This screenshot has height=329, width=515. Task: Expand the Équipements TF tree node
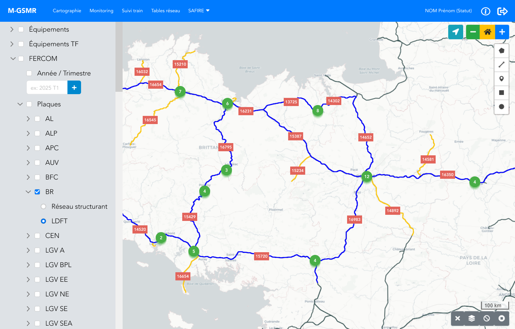(x=12, y=44)
